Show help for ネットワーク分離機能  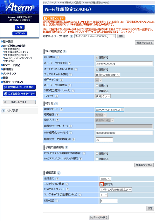70,85
